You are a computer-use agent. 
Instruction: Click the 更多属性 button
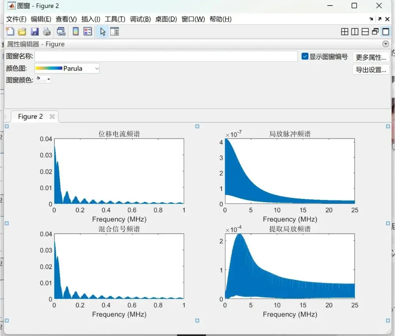(370, 57)
